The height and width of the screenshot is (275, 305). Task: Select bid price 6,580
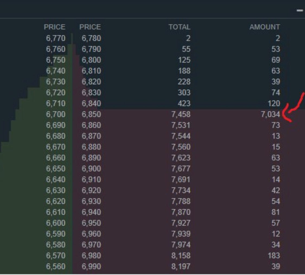click(x=56, y=245)
